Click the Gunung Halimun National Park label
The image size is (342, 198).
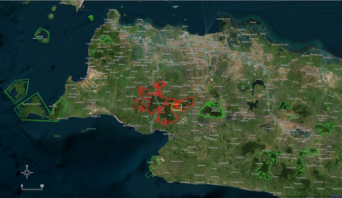[x=160, y=103]
